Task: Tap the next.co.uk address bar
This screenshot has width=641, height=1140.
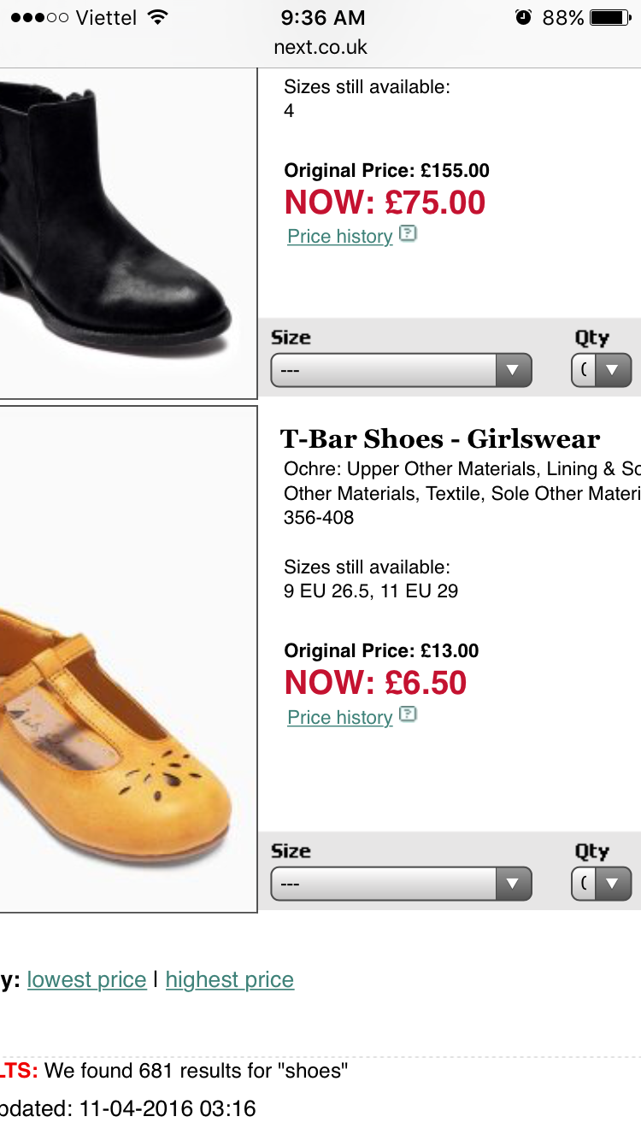Action: (x=320, y=47)
